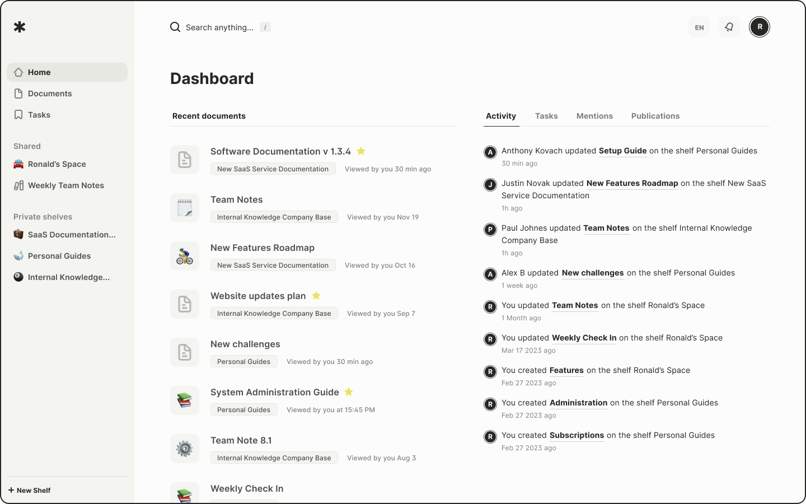Open the profile avatar menu
This screenshot has width=806, height=504.
(760, 26)
